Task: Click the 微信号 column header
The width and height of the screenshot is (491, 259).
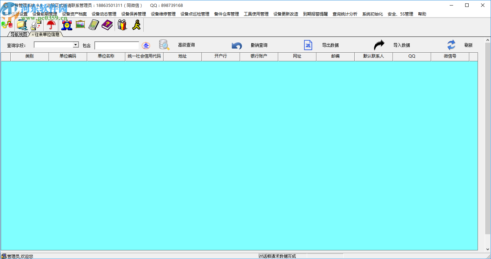Action: (450, 56)
